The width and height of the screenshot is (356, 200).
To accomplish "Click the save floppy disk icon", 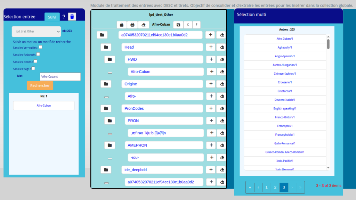I will pyautogui.click(x=178, y=25).
